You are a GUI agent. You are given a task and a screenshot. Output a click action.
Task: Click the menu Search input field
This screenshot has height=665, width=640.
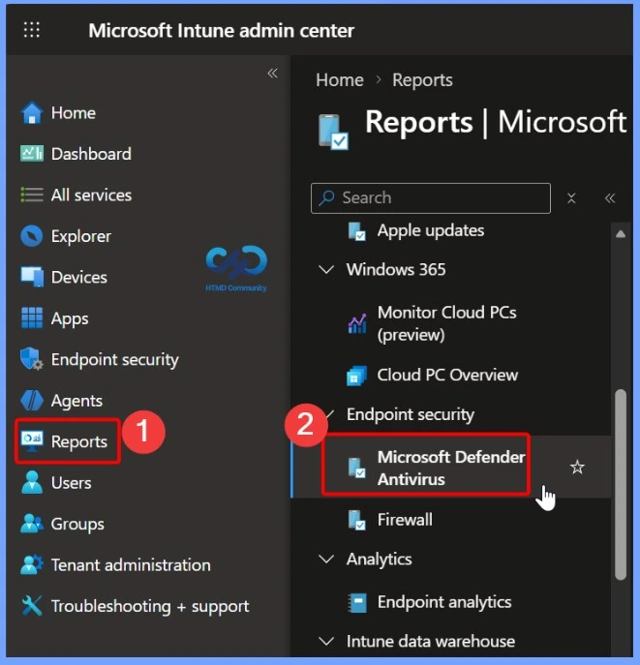click(431, 198)
